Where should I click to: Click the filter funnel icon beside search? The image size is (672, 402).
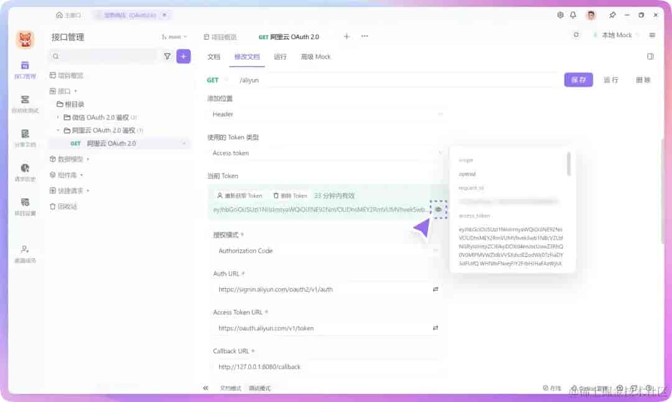(x=167, y=56)
